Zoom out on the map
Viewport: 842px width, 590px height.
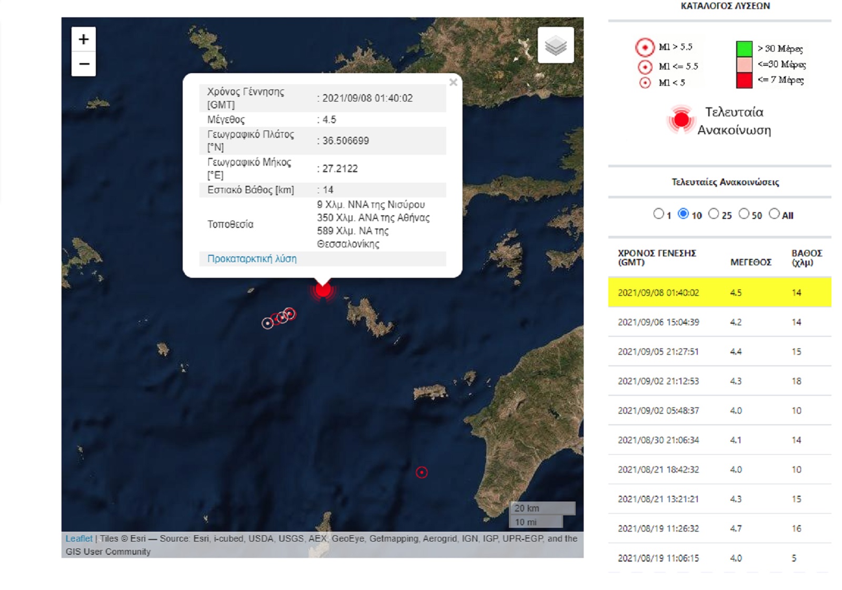(x=83, y=64)
